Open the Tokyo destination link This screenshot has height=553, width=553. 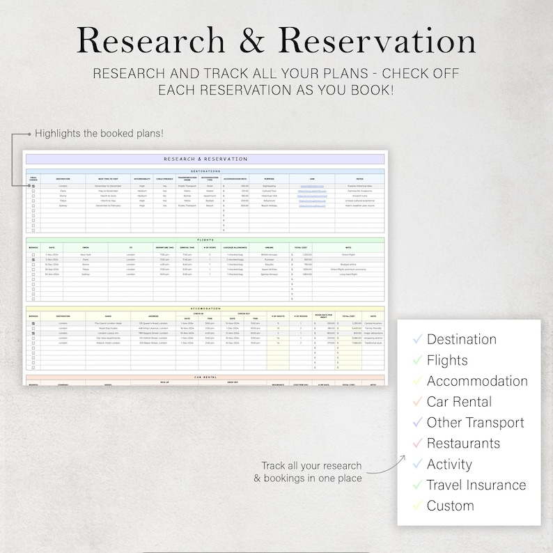pyautogui.click(x=312, y=201)
